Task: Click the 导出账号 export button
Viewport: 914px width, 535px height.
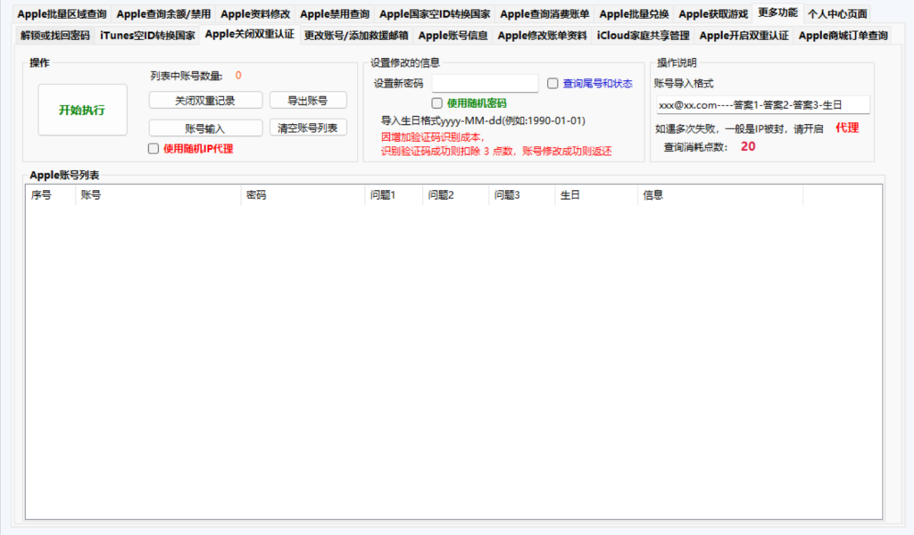Action: pos(308,100)
